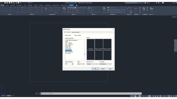Switch to the Layout contextual ribbon tab
This screenshot has height=99, width=177.
click(71, 5)
